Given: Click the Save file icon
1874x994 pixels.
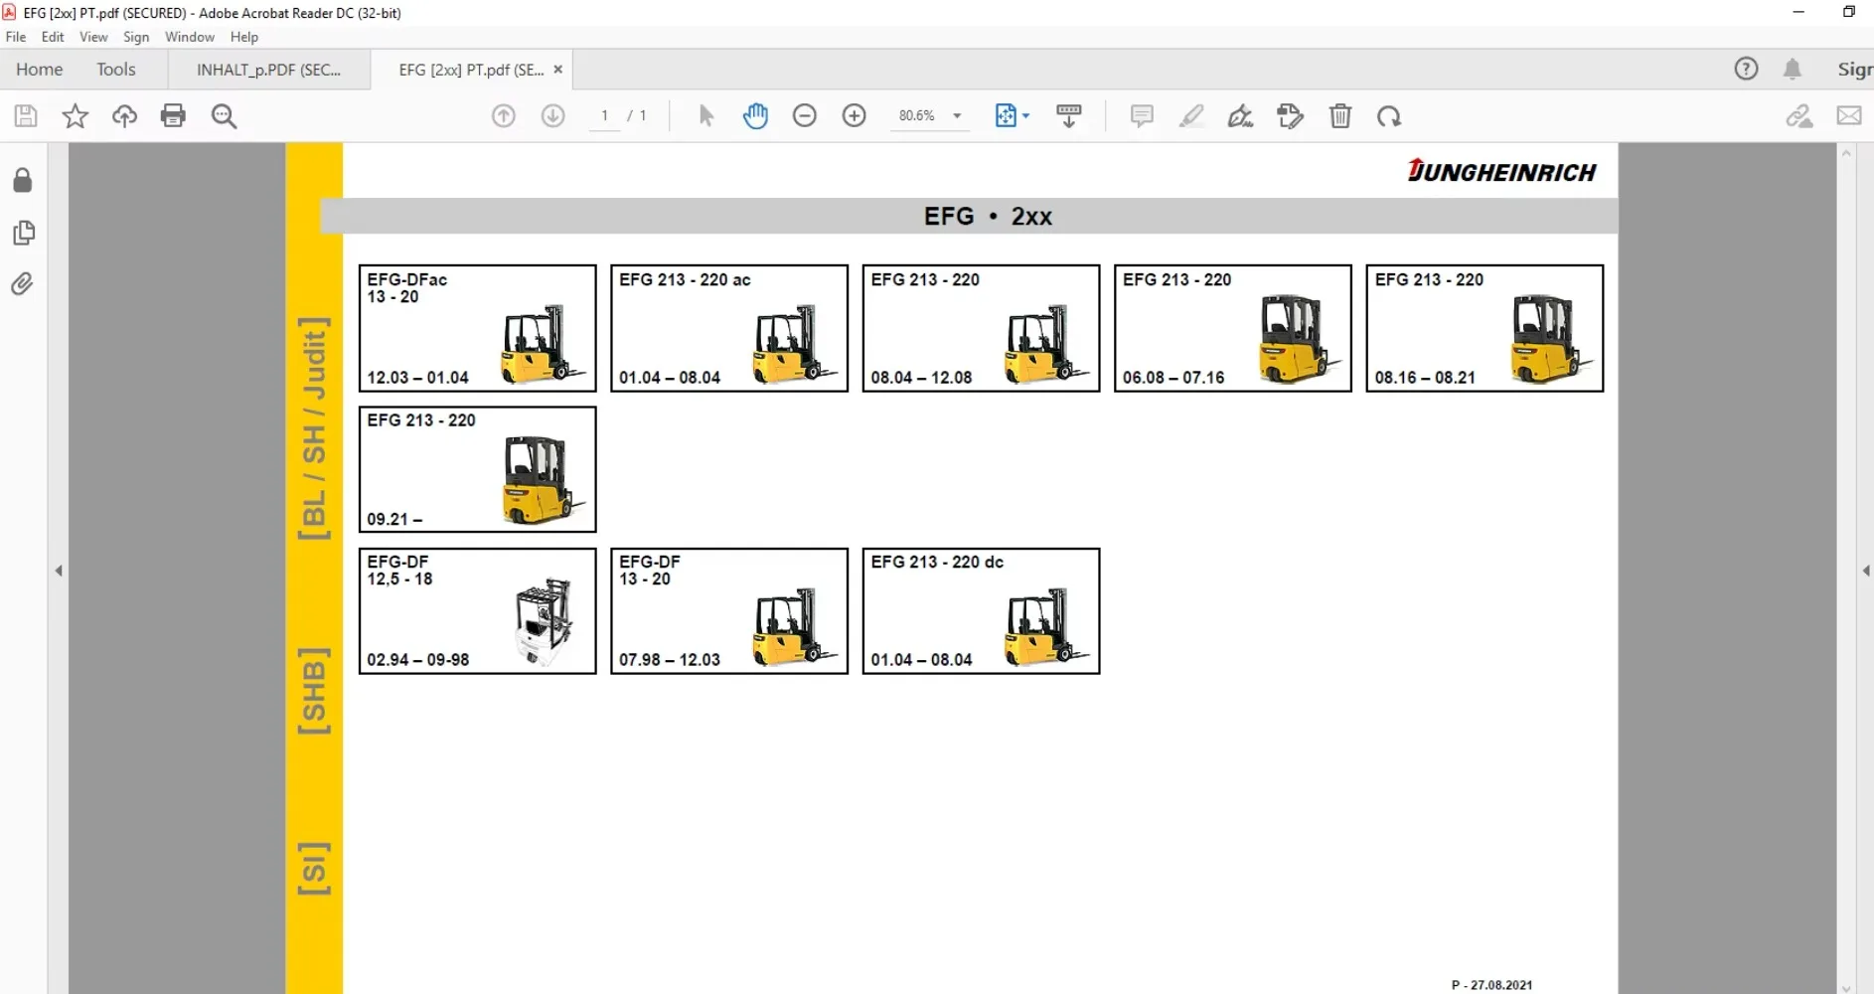Looking at the screenshot, I should tap(26, 116).
